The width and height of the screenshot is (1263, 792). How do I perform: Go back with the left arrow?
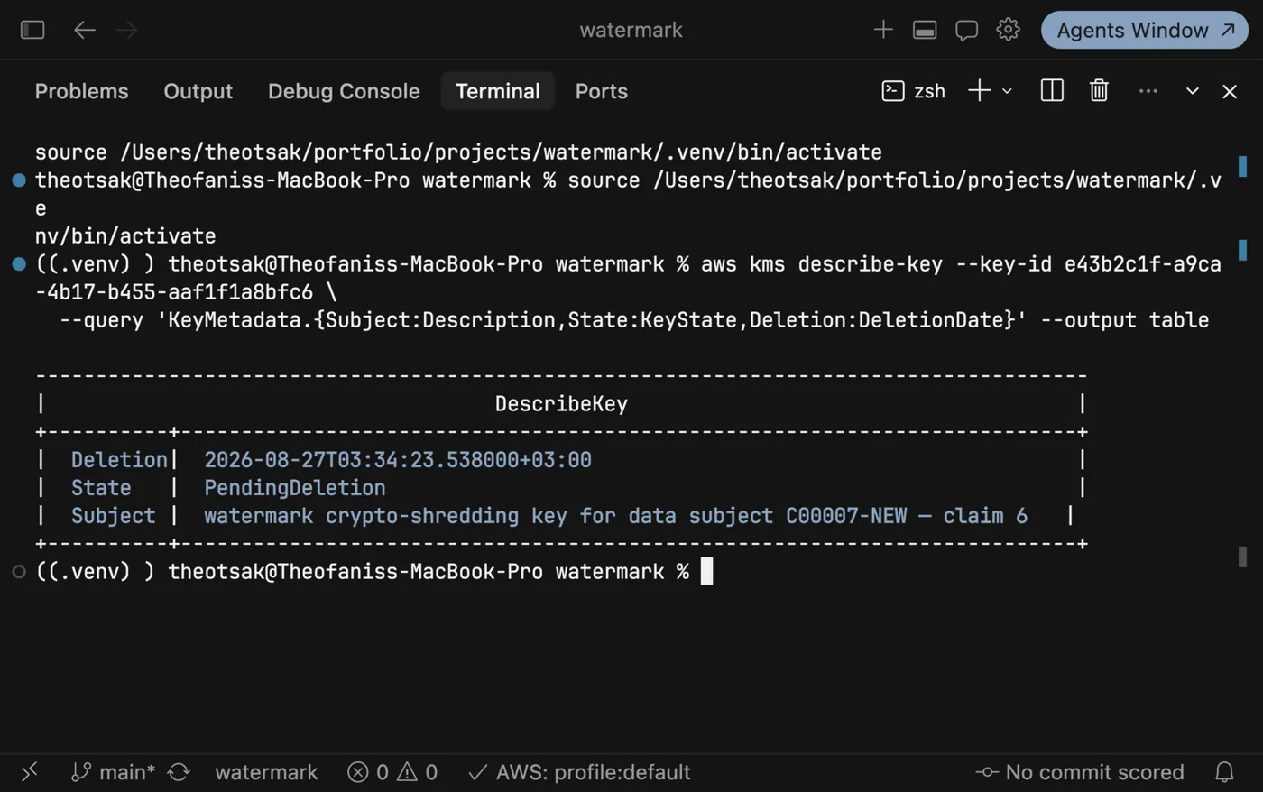pyautogui.click(x=84, y=30)
